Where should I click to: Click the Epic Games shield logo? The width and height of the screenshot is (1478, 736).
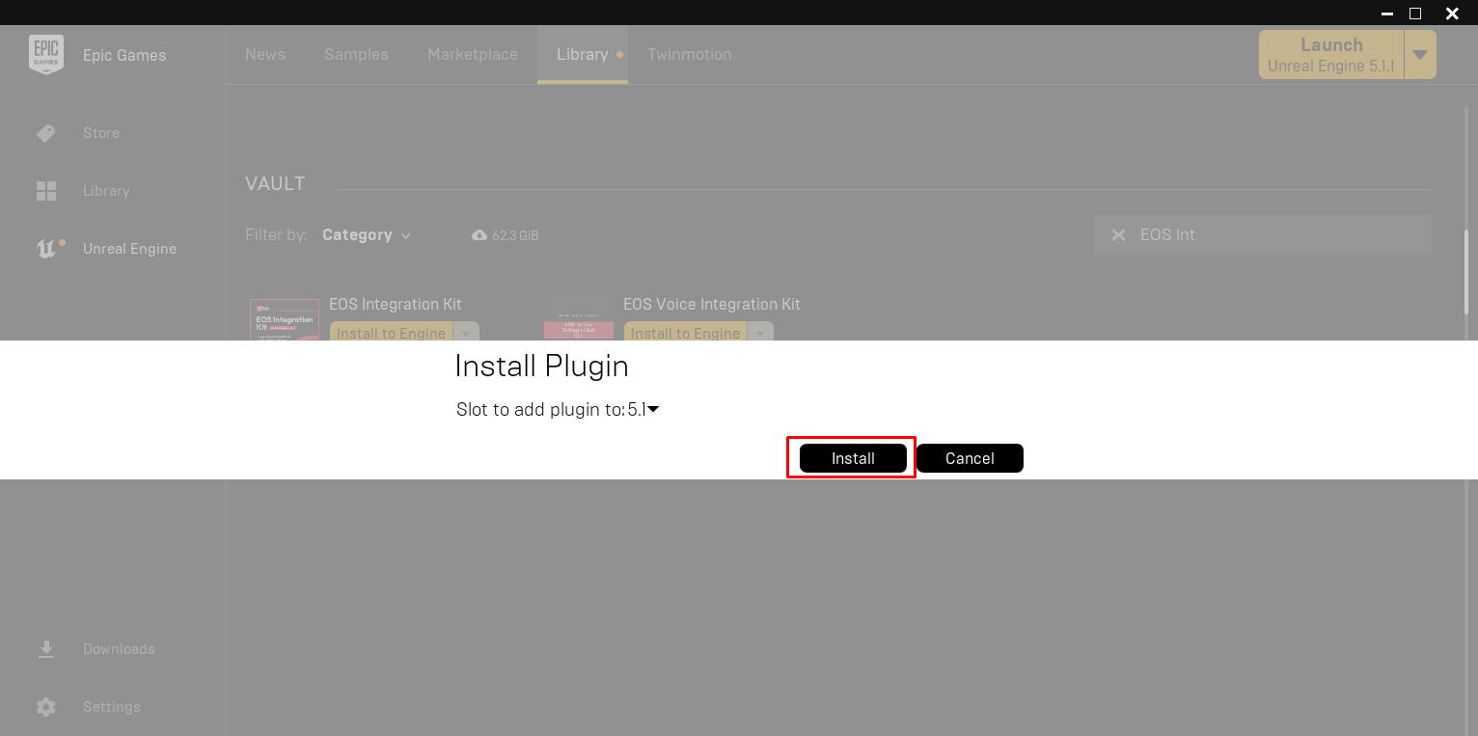(x=45, y=55)
